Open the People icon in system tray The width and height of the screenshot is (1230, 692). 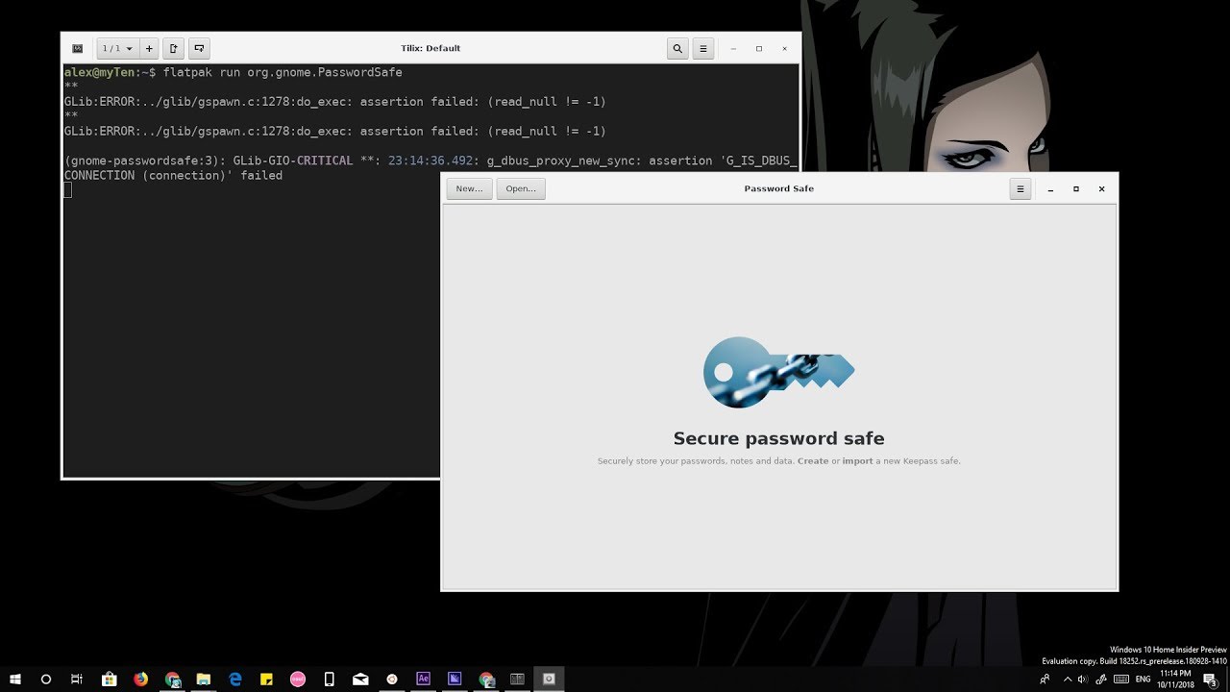1045,679
